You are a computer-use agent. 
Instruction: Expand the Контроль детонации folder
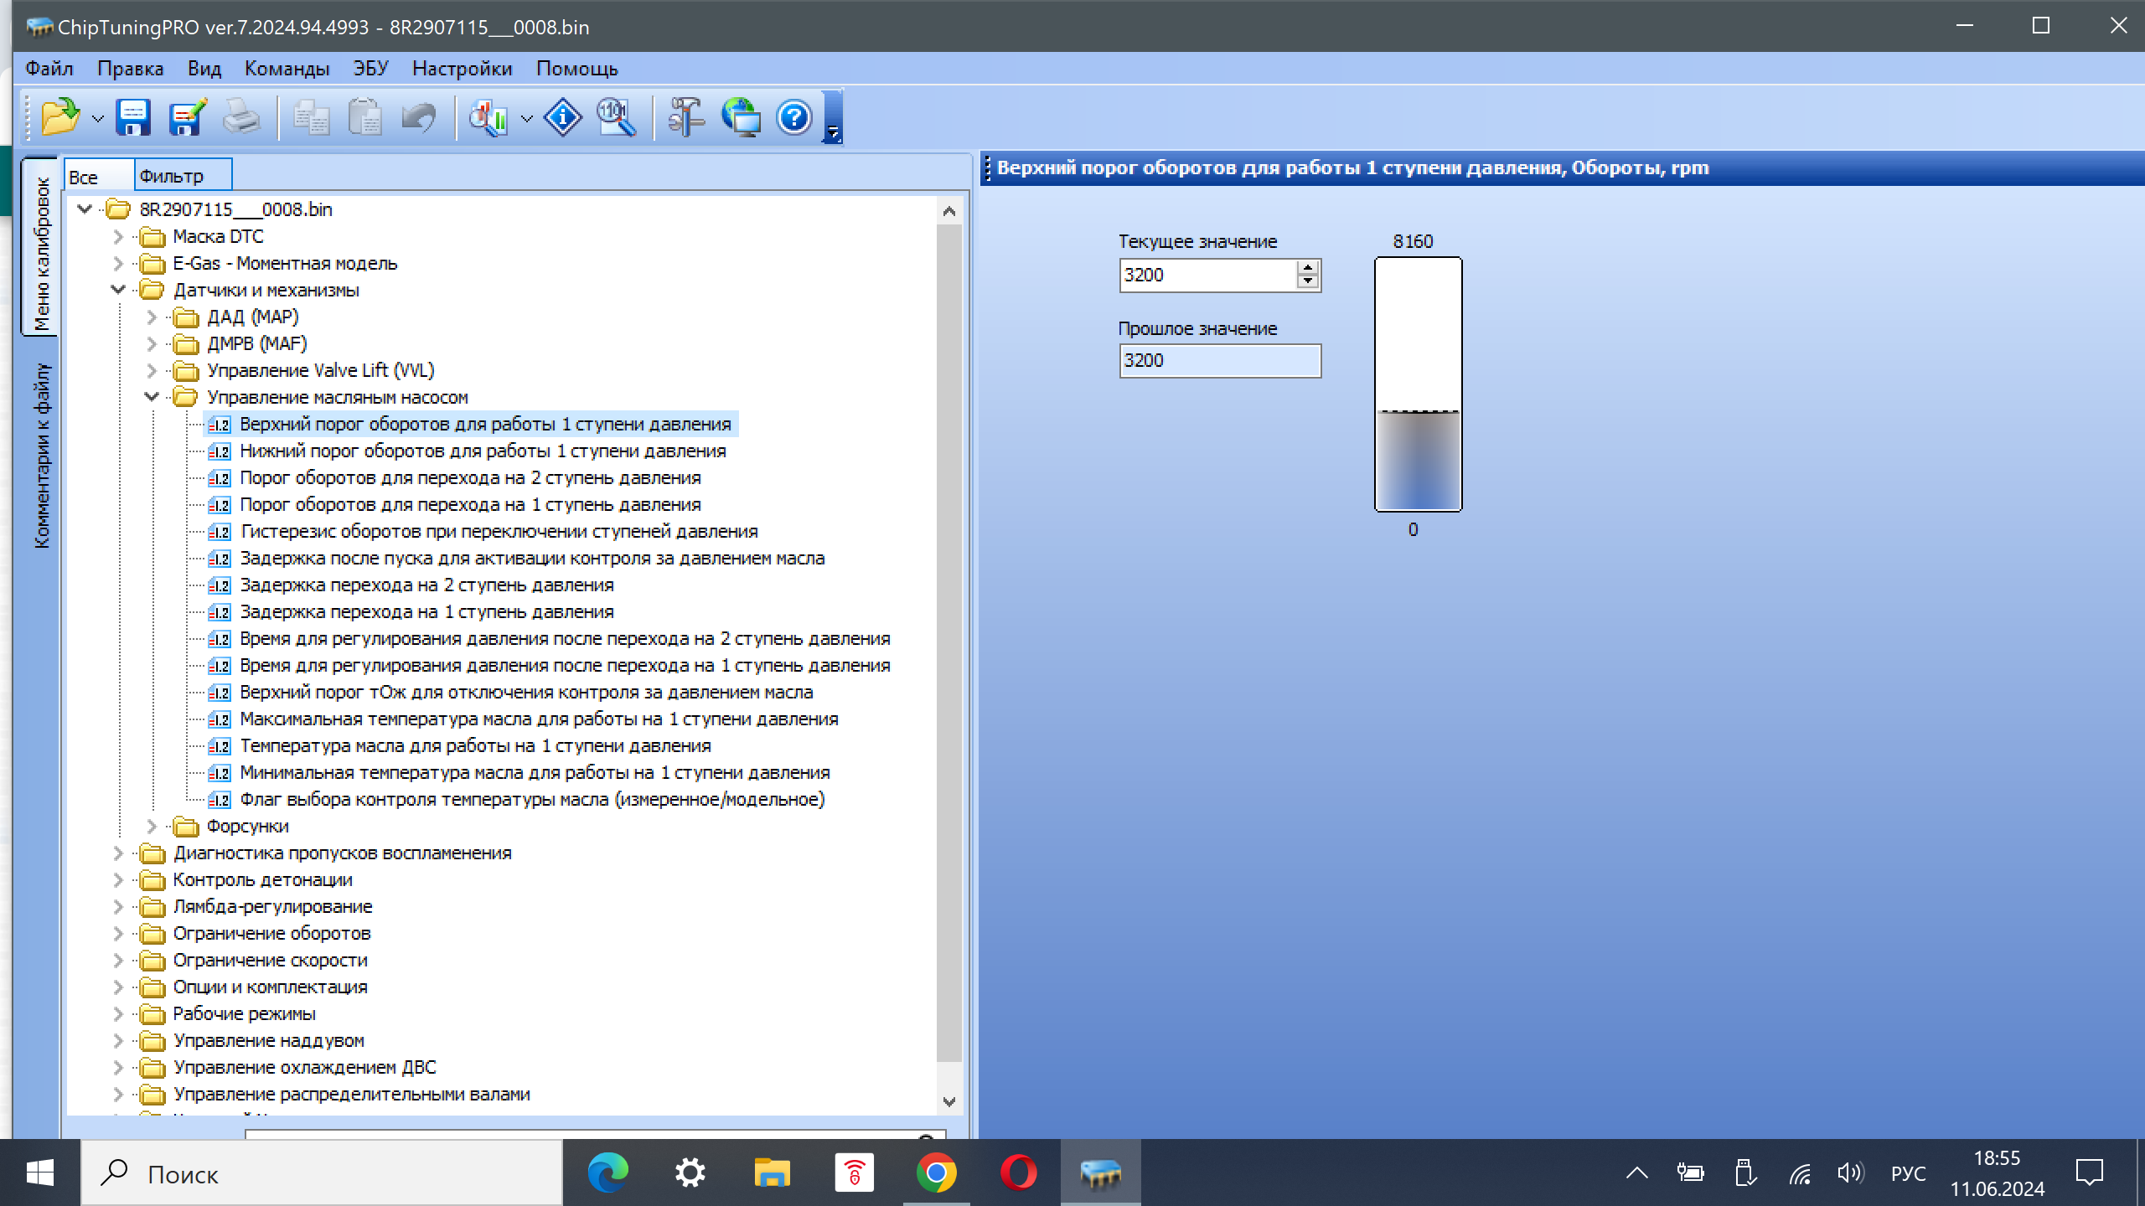point(118,879)
